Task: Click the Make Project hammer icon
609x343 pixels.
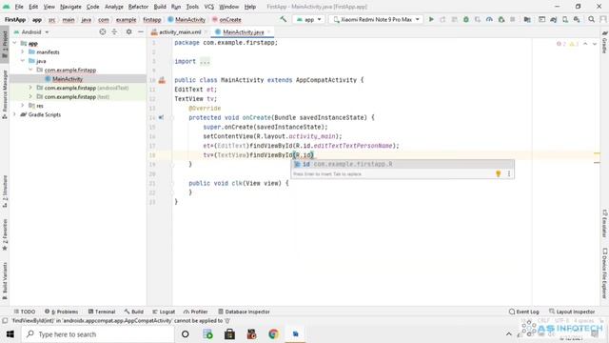Action: [284, 19]
